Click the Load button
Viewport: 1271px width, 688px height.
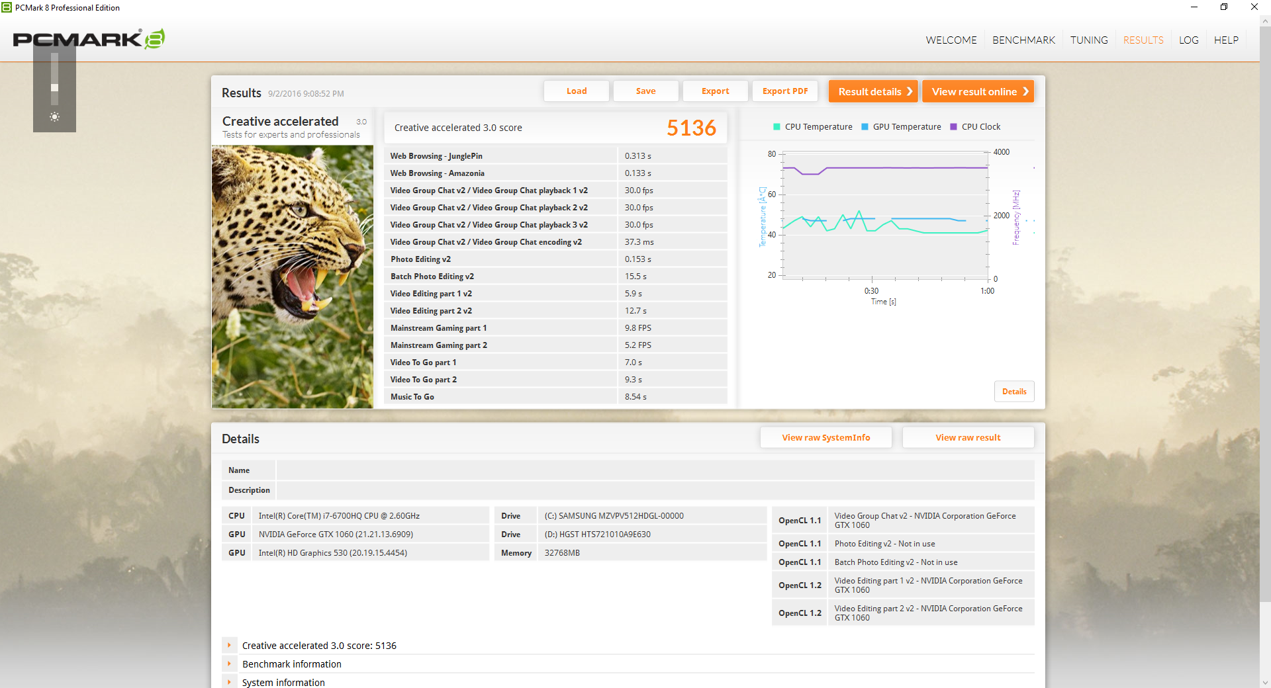tap(577, 91)
